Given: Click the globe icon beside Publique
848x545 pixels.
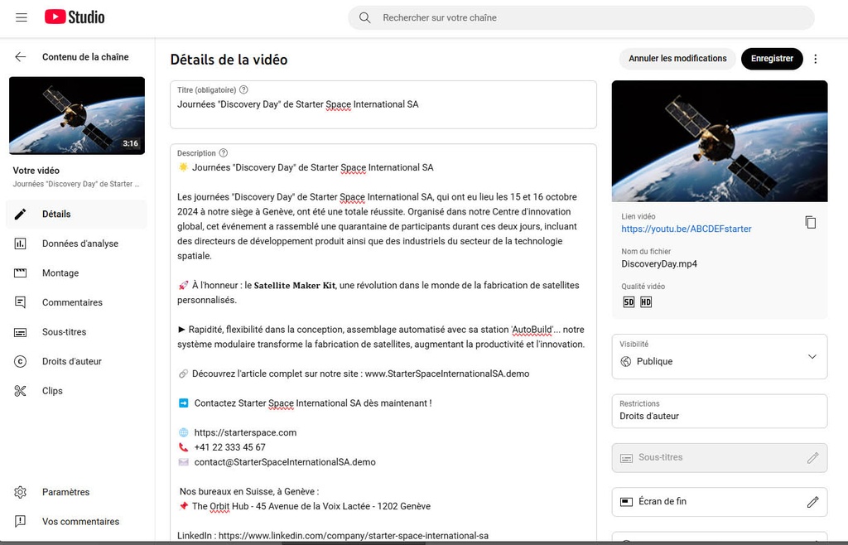Looking at the screenshot, I should tap(626, 362).
